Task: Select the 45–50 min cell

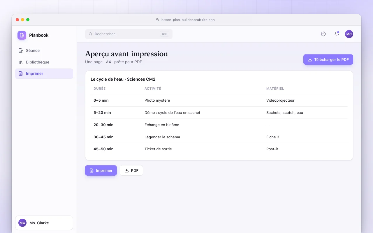Action: click(x=103, y=149)
